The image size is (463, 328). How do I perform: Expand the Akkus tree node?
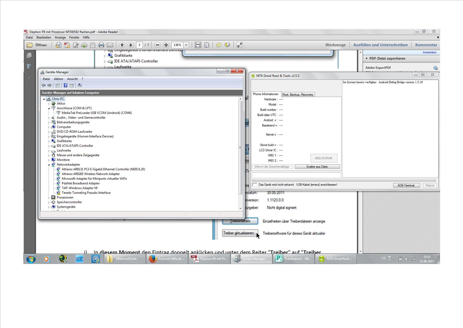point(49,104)
